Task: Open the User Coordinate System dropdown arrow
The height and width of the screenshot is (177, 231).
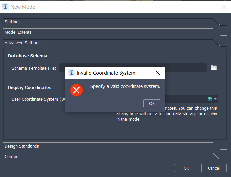Action: [215, 99]
